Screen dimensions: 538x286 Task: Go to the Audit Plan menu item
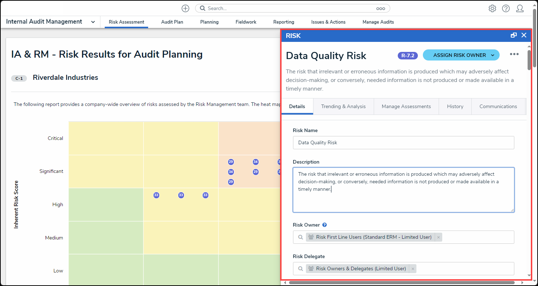[172, 22]
